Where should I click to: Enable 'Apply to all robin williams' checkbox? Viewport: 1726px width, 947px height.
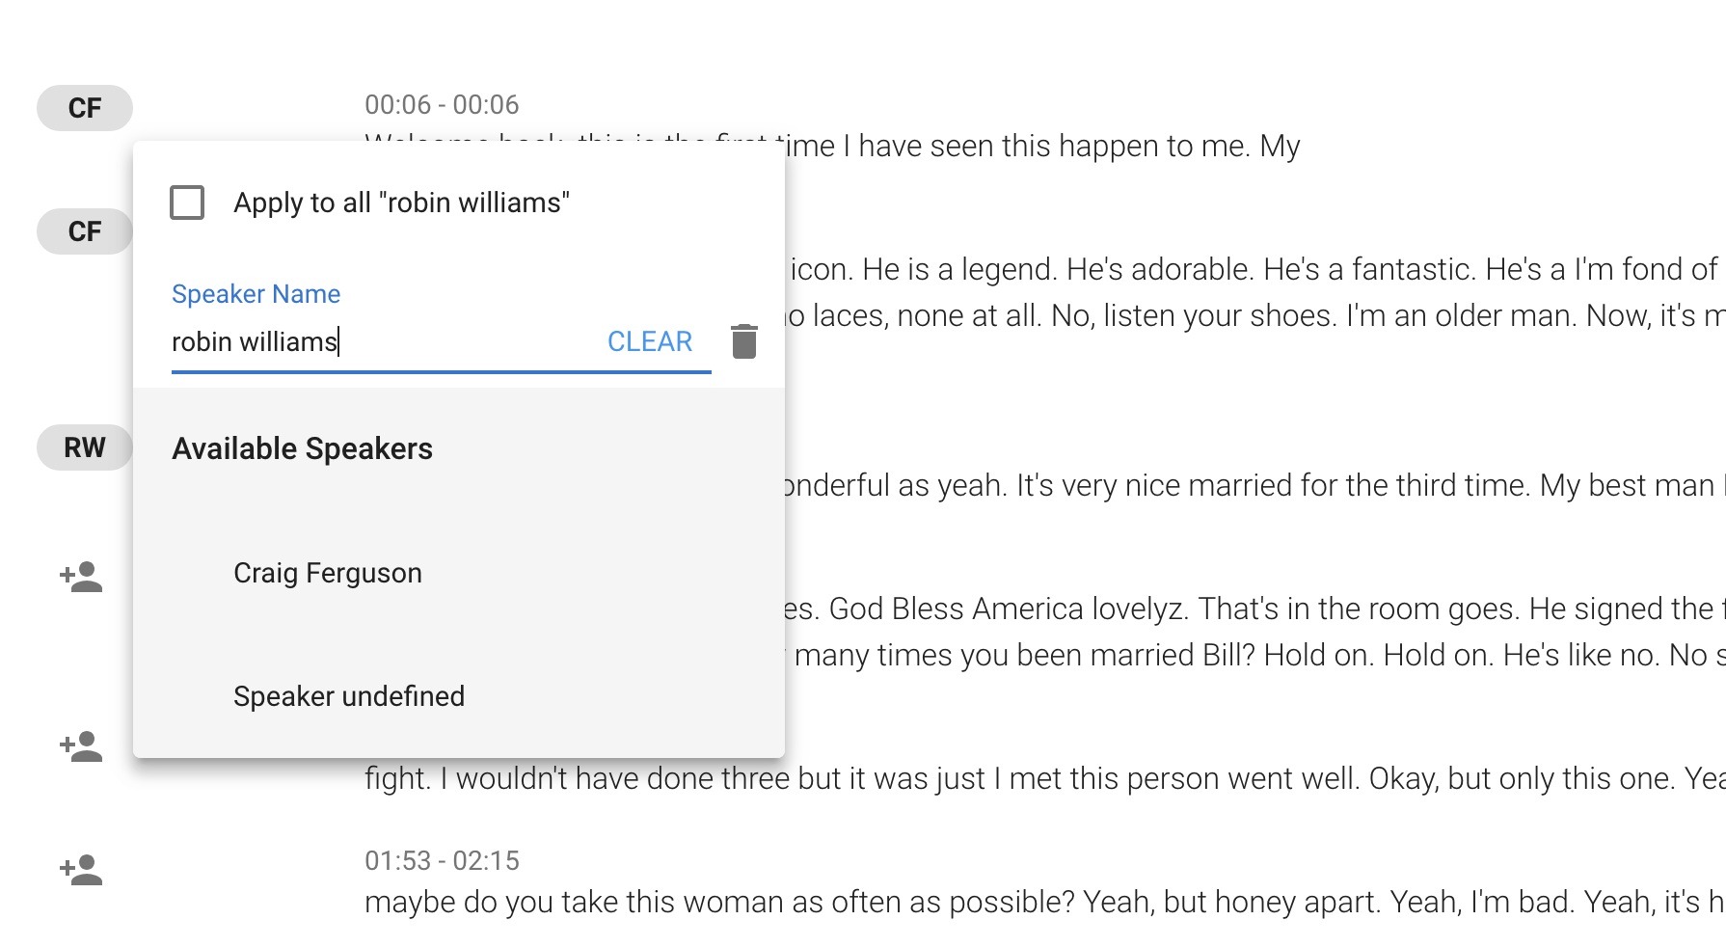click(x=187, y=203)
